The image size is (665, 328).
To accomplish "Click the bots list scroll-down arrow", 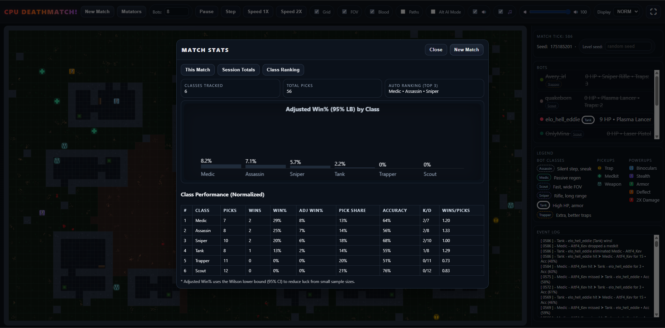I will click(657, 137).
